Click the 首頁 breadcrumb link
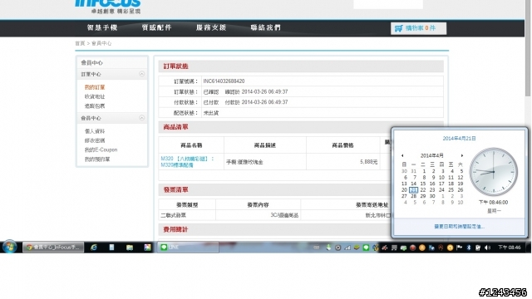The image size is (532, 299). (80, 43)
